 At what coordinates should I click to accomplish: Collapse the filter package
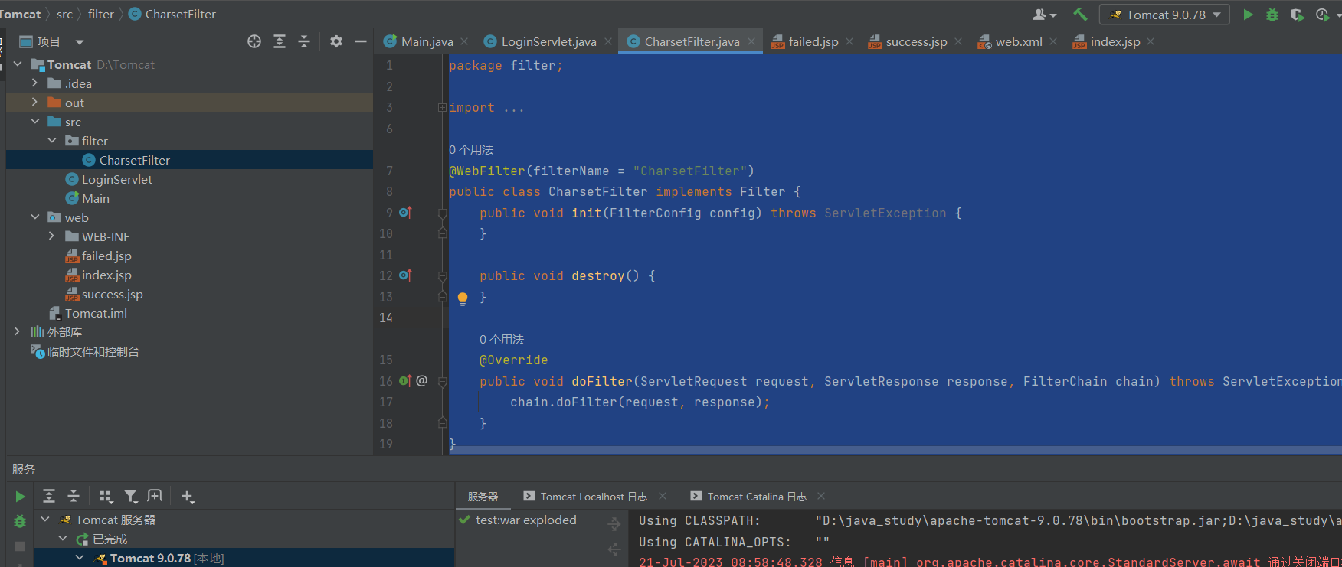click(52, 141)
